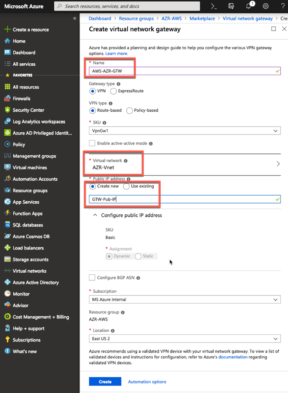288x393 pixels.
Task: Select Use existing public IP radio
Action: [126, 186]
